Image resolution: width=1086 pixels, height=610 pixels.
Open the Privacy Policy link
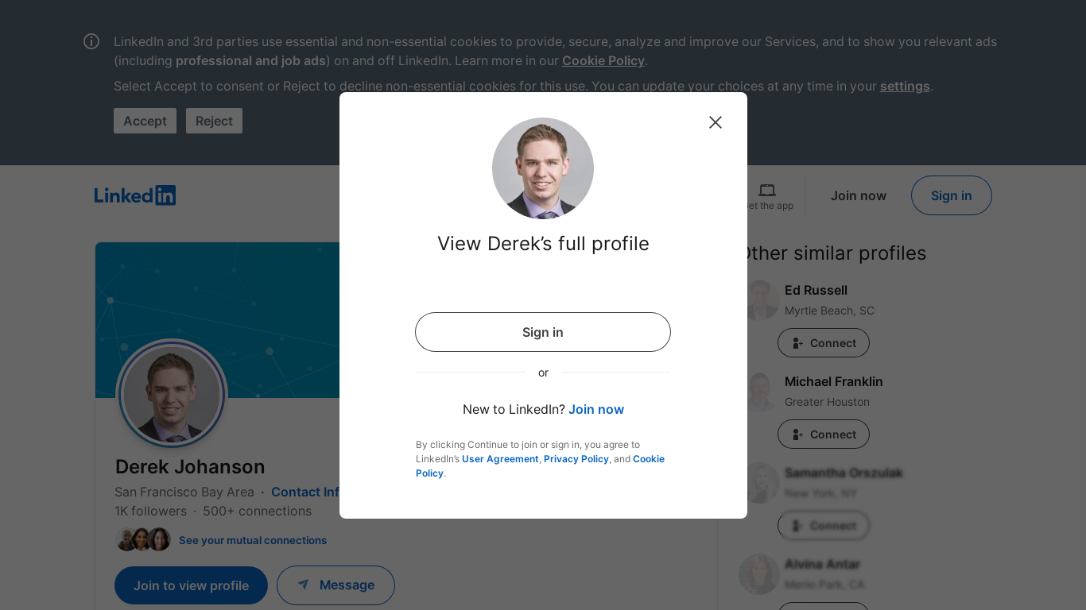click(576, 459)
